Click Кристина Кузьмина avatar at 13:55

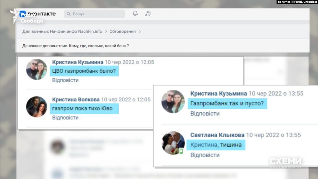[x=173, y=101]
